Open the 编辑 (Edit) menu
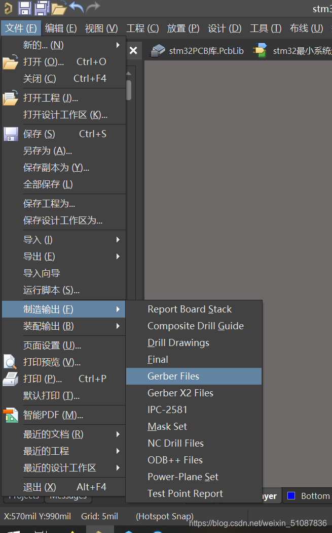The image size is (332, 533). pos(61,28)
